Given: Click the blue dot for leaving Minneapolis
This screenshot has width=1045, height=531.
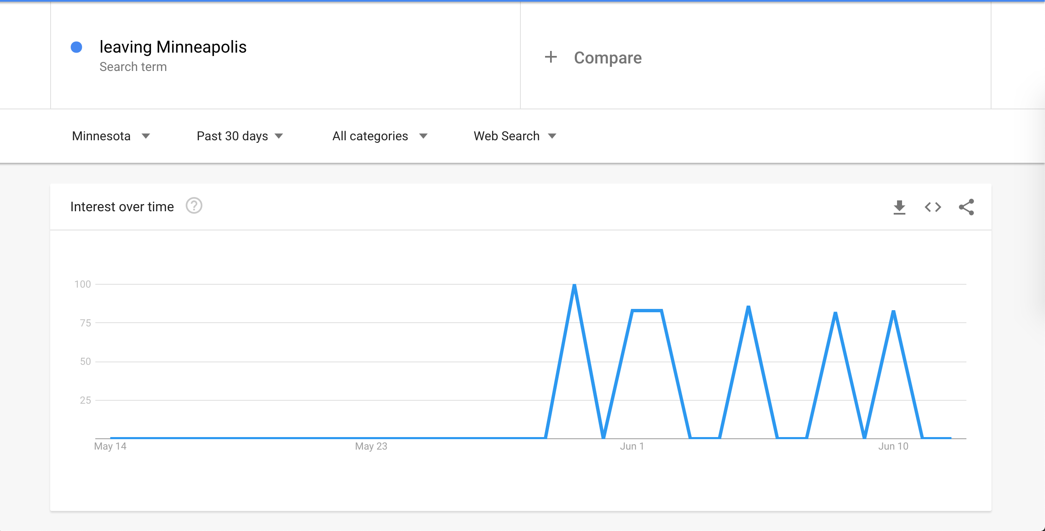Looking at the screenshot, I should pos(76,47).
